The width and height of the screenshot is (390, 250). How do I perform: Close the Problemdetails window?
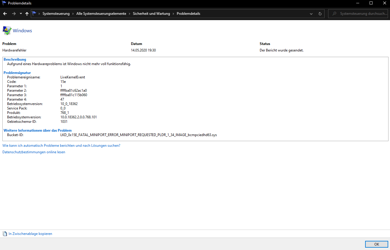(x=384, y=3)
